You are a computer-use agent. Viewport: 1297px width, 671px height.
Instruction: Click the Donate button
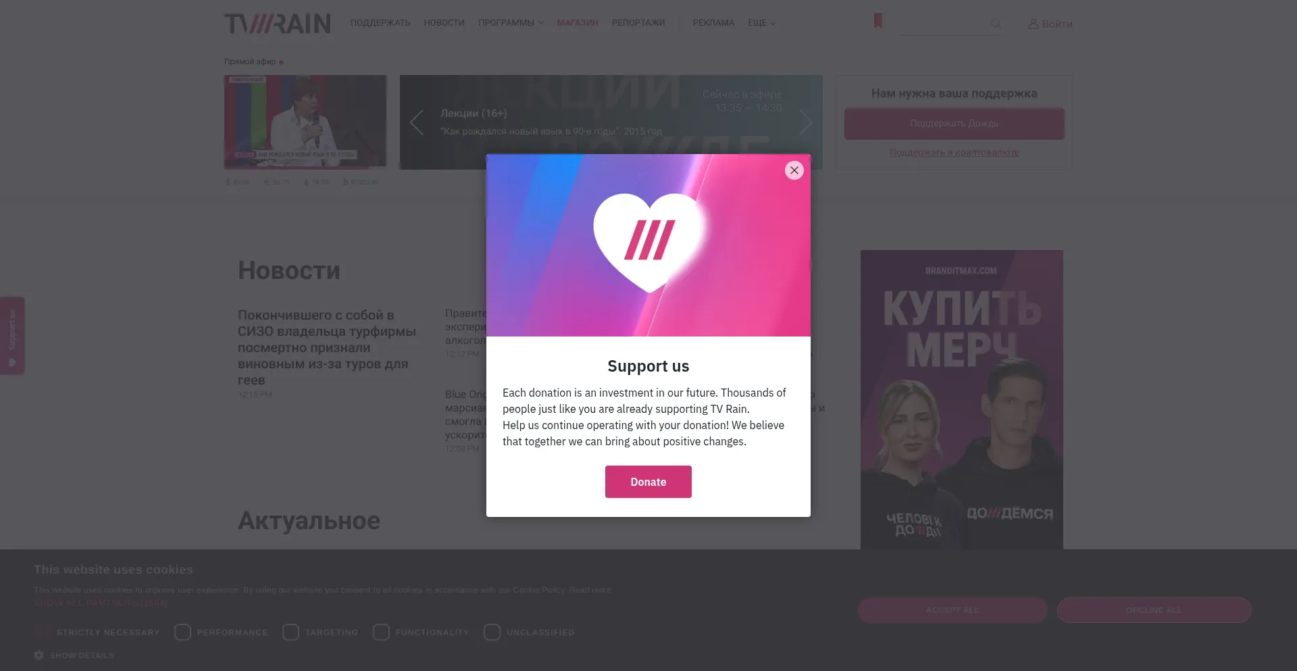[x=648, y=482]
